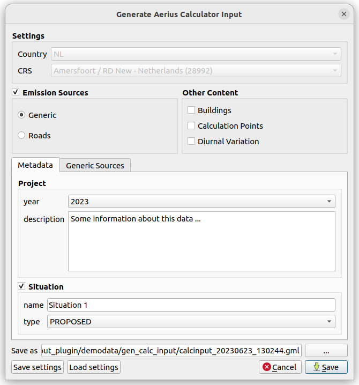359x385 pixels.
Task: Enable the Calculation Points checkbox
Action: coord(191,126)
